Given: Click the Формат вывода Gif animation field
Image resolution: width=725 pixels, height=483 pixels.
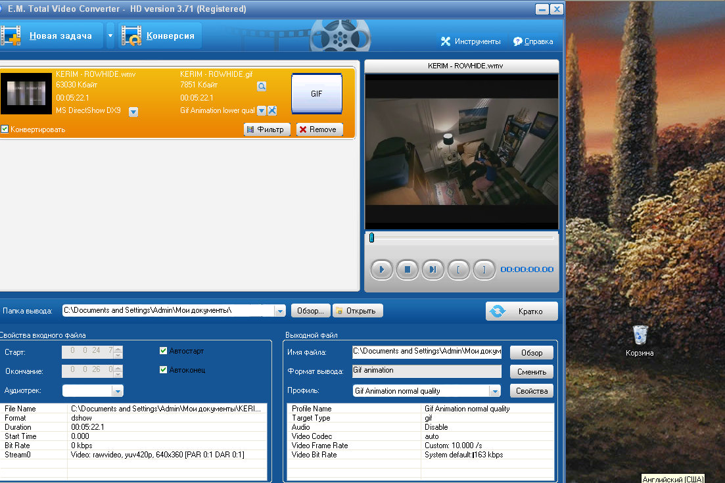Looking at the screenshot, I should [427, 371].
